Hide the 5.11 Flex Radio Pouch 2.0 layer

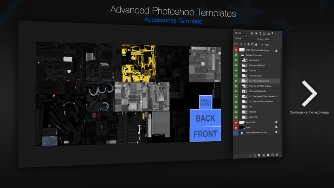click(236, 81)
